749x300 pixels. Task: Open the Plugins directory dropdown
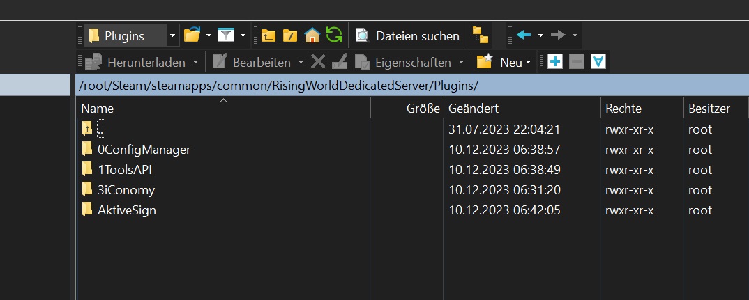point(173,35)
